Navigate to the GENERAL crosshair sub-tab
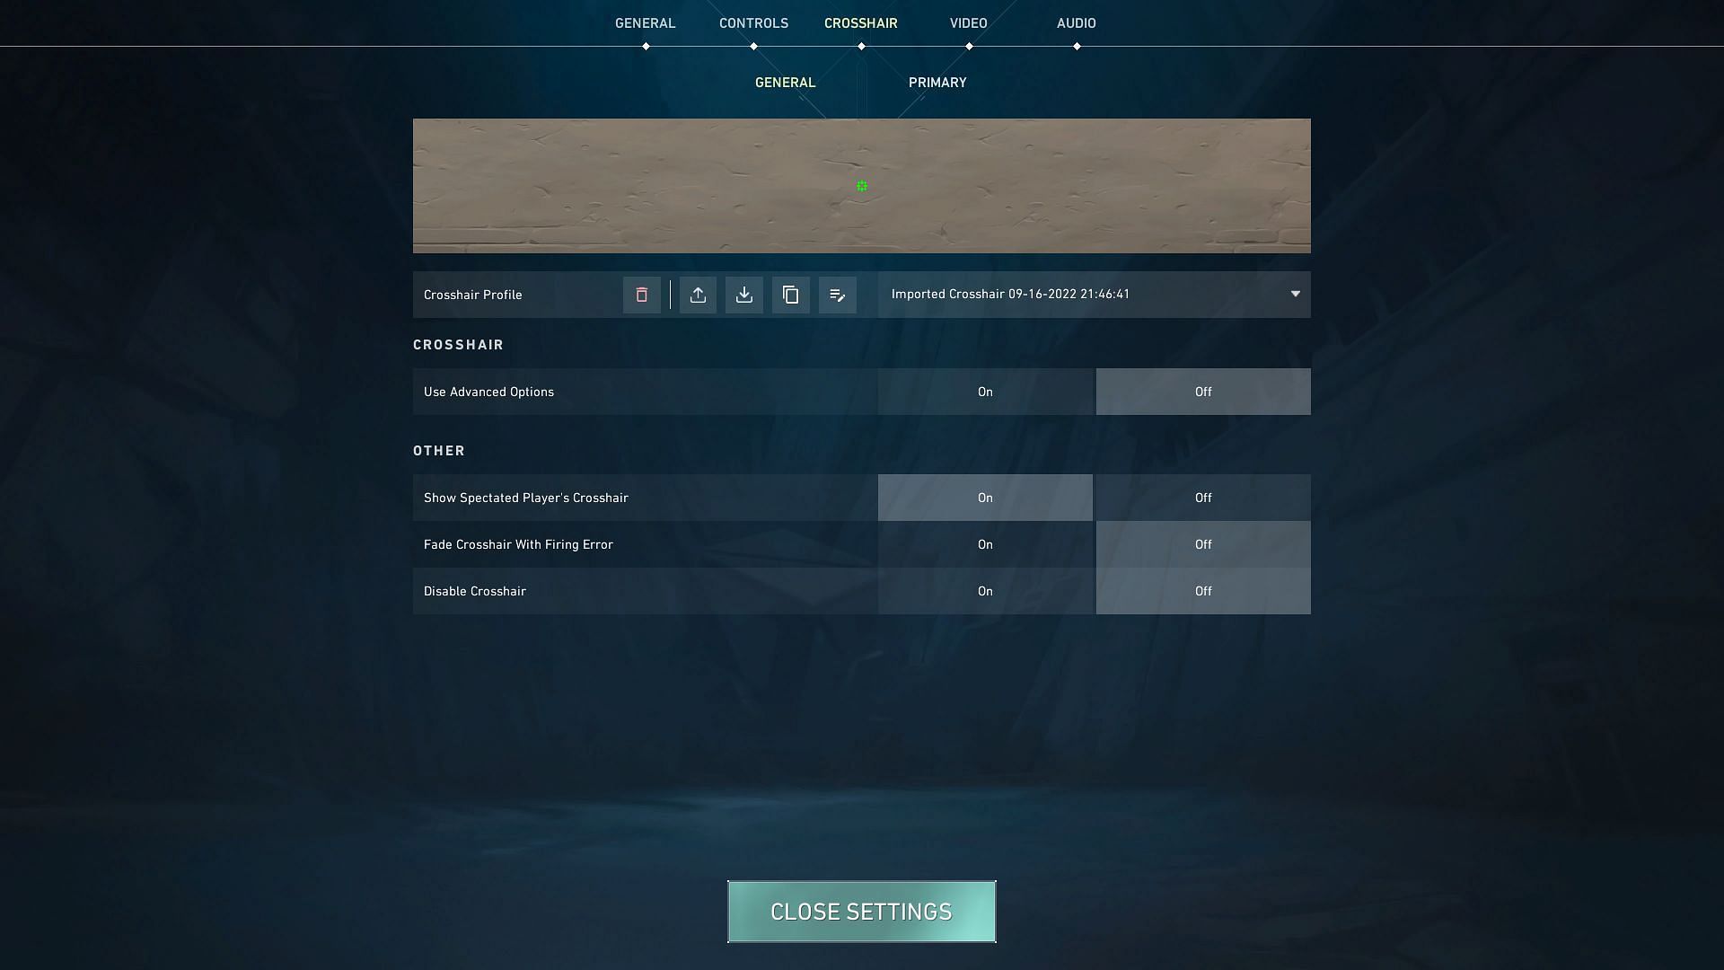 coord(785,82)
